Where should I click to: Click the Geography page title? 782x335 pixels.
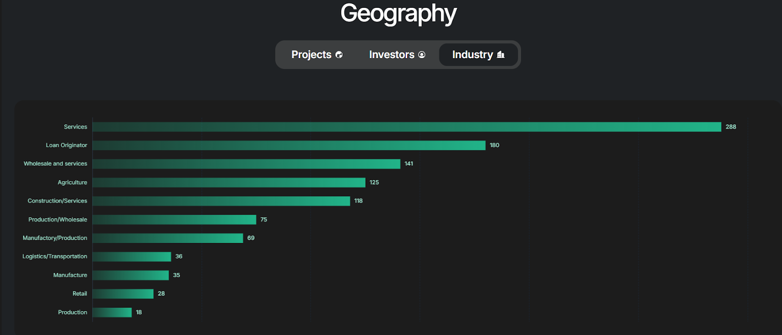point(398,13)
